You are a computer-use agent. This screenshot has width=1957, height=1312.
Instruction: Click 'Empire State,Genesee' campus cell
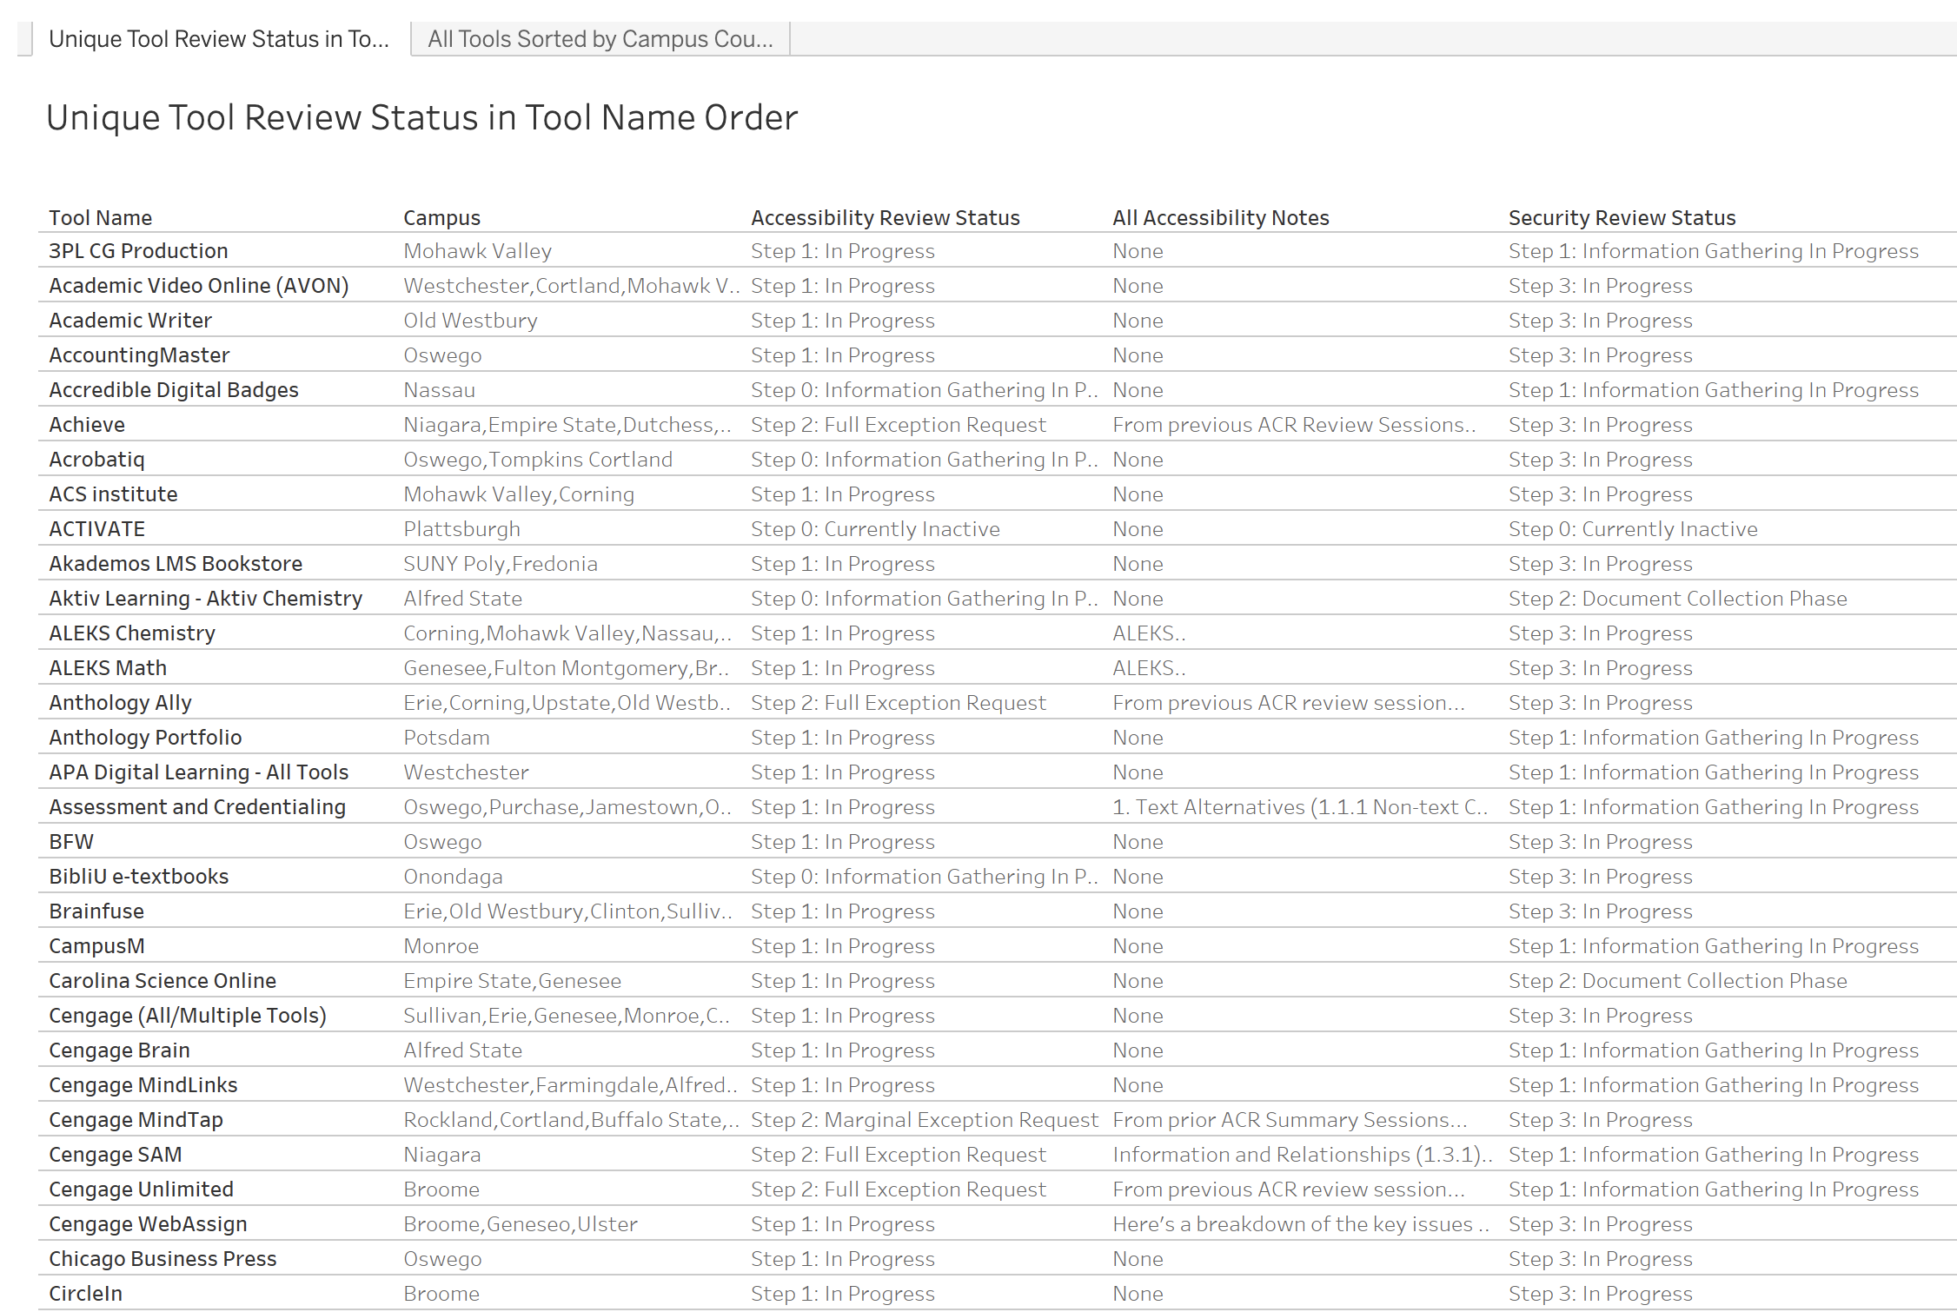click(513, 981)
